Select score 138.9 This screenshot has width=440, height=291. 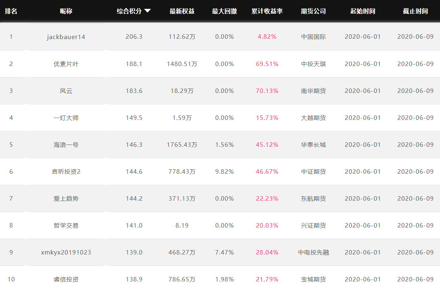[x=134, y=279]
